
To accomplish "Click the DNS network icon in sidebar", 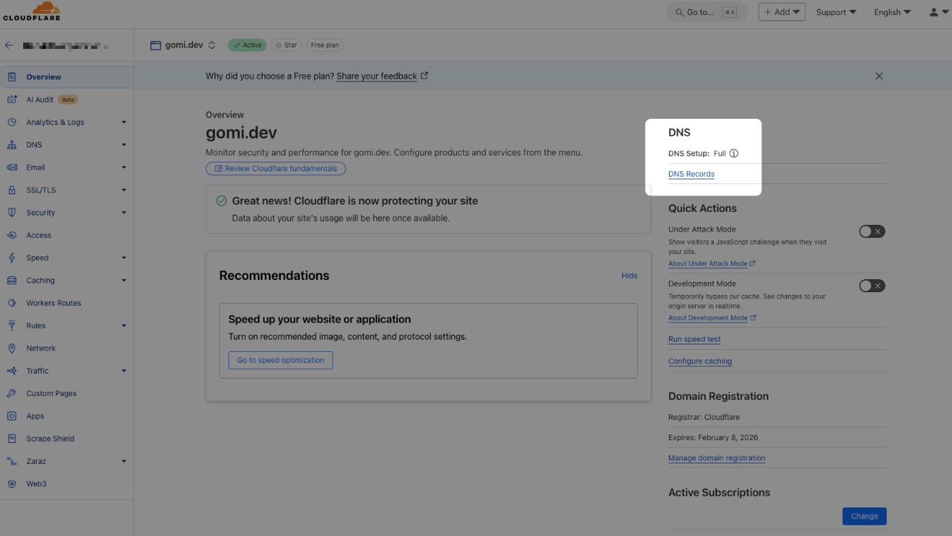I will (x=12, y=145).
